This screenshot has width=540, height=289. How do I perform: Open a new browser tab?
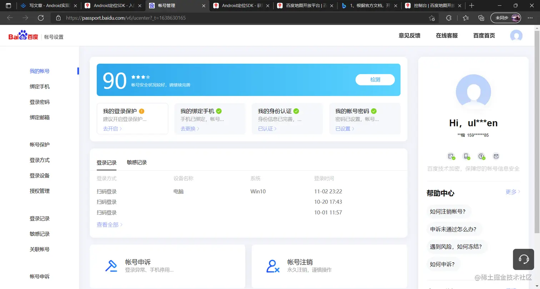[471, 6]
